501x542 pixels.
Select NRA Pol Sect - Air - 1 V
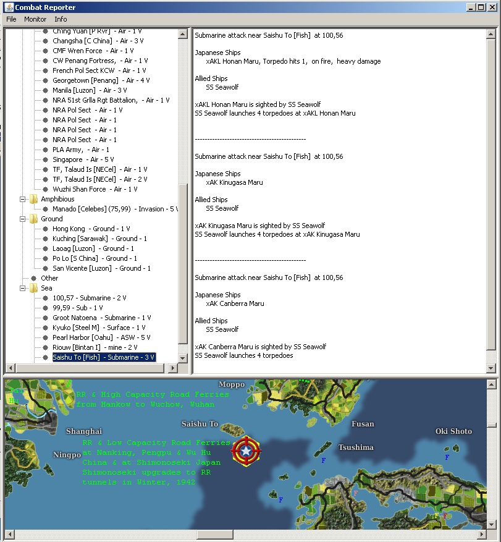tap(88, 110)
